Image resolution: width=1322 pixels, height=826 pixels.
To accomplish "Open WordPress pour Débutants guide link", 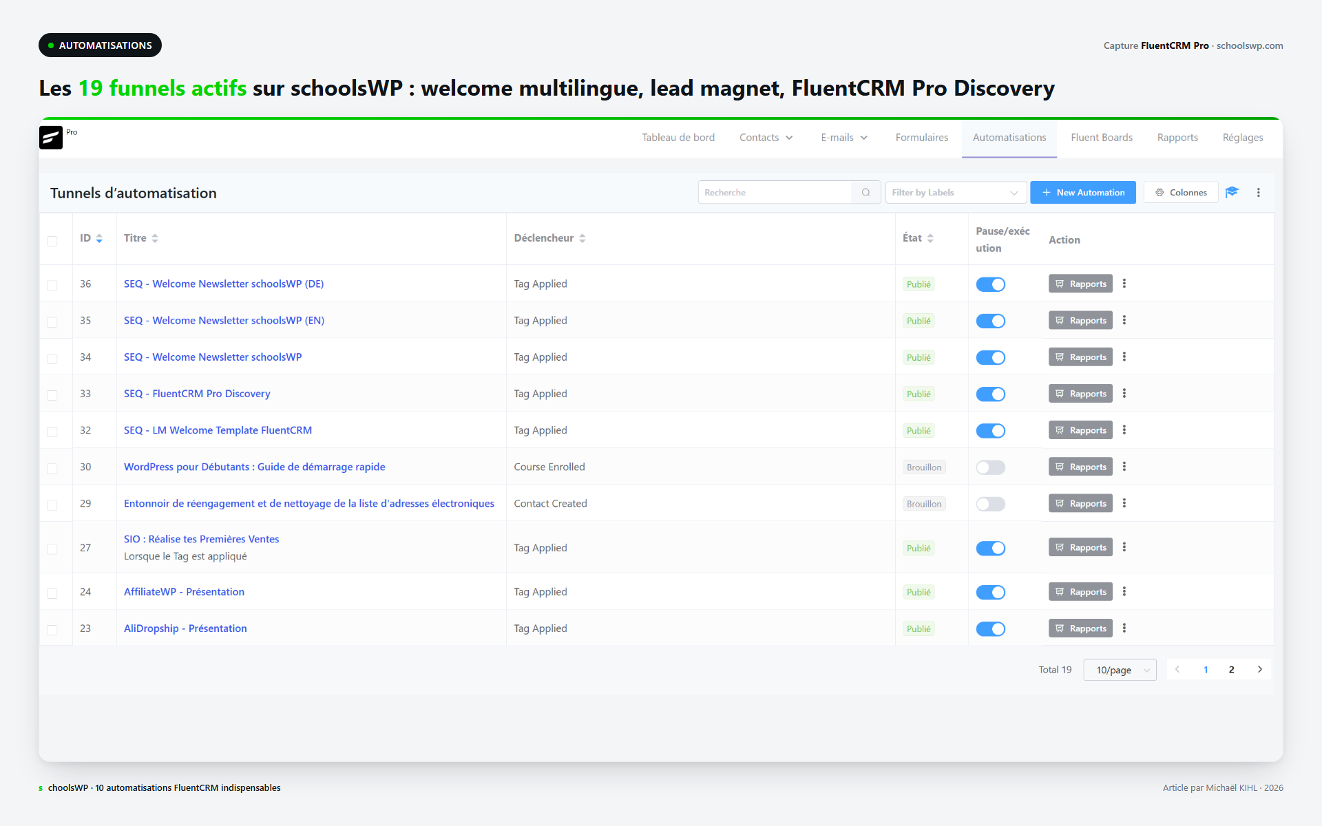I will click(x=254, y=467).
